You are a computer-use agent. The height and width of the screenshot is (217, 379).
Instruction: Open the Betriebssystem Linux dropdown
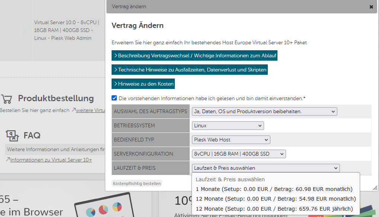pyautogui.click(x=228, y=125)
